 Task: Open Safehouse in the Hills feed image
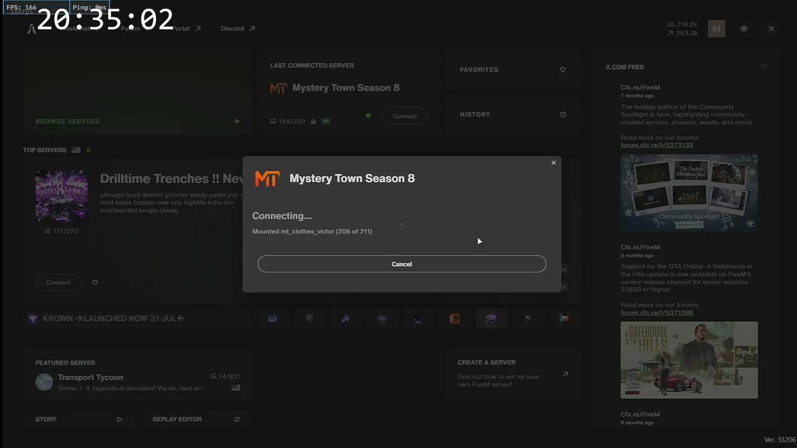pos(689,360)
